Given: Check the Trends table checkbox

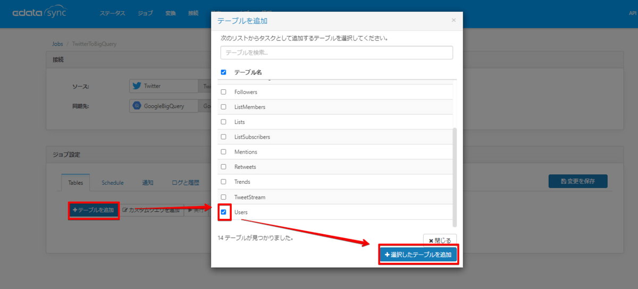Looking at the screenshot, I should tap(223, 182).
